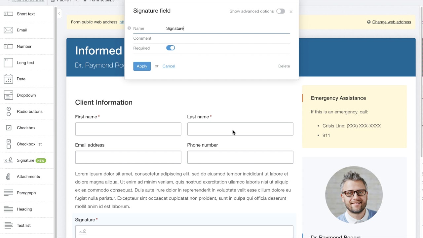Viewport: 423px width, 238px height.
Task: Click the Attachments sidebar label
Action: (x=28, y=177)
